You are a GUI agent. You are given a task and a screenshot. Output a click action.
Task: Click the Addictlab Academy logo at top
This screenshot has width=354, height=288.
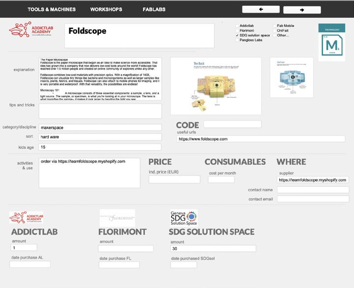tap(31, 29)
